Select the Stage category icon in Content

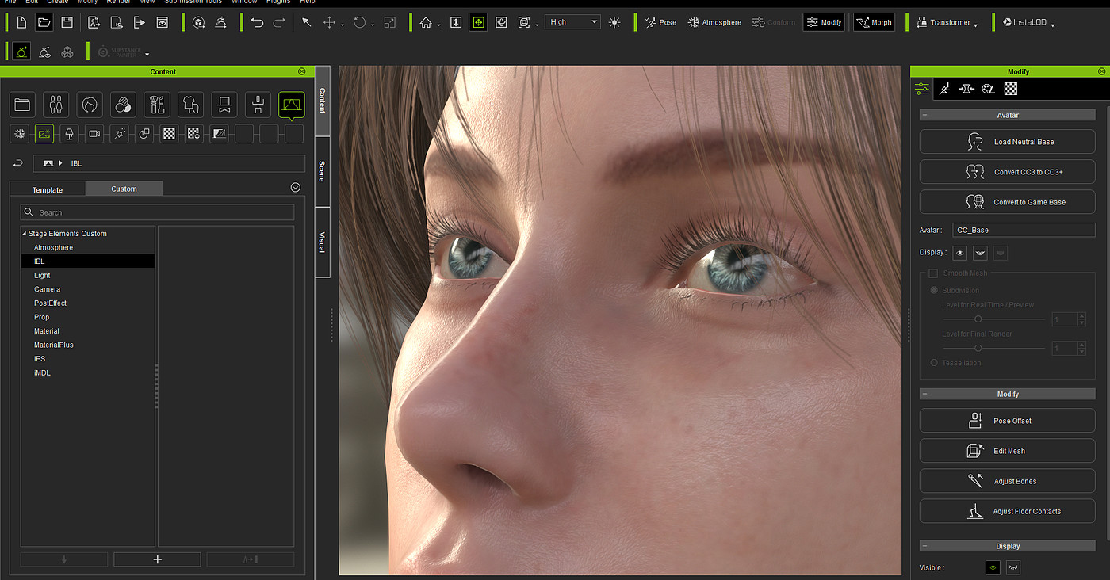point(291,105)
